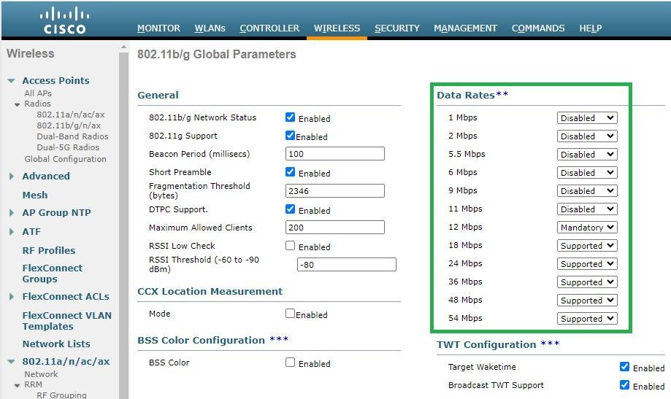This screenshot has height=399, width=671.
Task: Click the Beacon Period input field
Action: point(335,154)
